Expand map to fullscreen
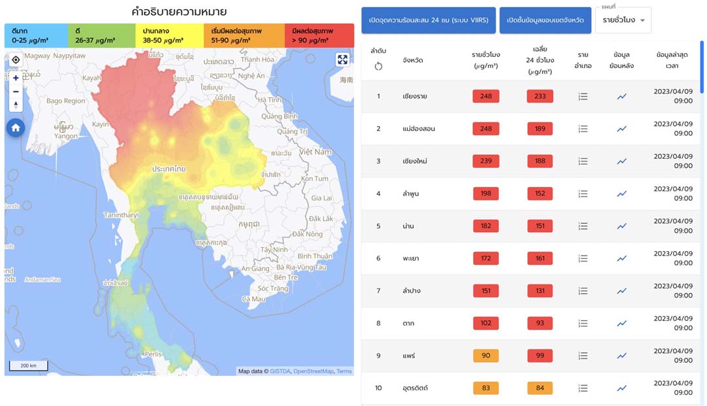The height and width of the screenshot is (406, 707). coord(342,60)
